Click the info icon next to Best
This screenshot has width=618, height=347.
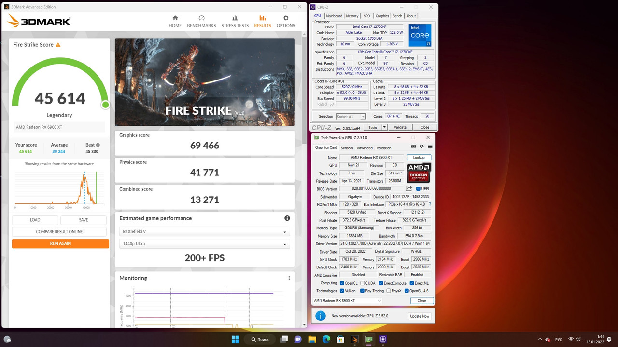[98, 145]
